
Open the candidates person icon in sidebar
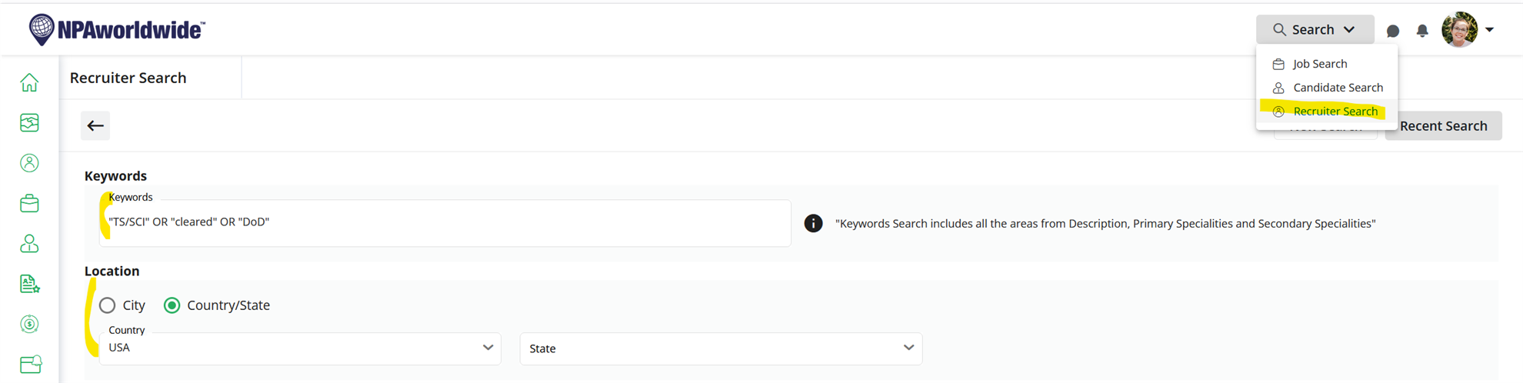[29, 244]
